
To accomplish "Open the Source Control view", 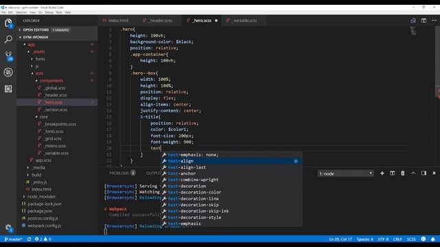I will pos(8,56).
